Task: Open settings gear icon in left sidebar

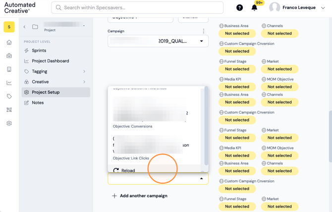Action: [x=9, y=123]
